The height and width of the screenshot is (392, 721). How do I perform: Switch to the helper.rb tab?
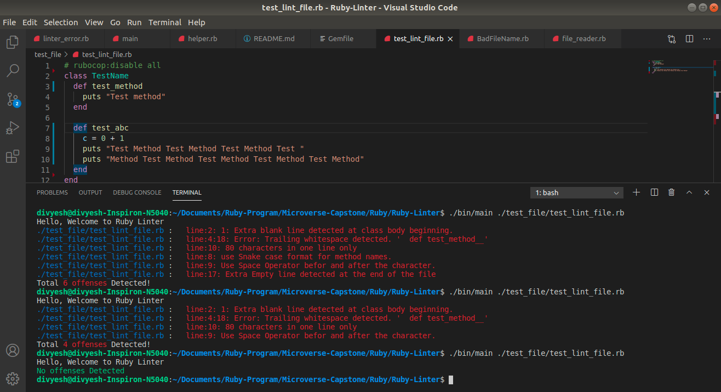coord(203,39)
